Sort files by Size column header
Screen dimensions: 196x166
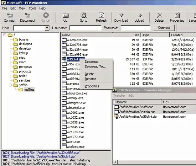point(127,35)
